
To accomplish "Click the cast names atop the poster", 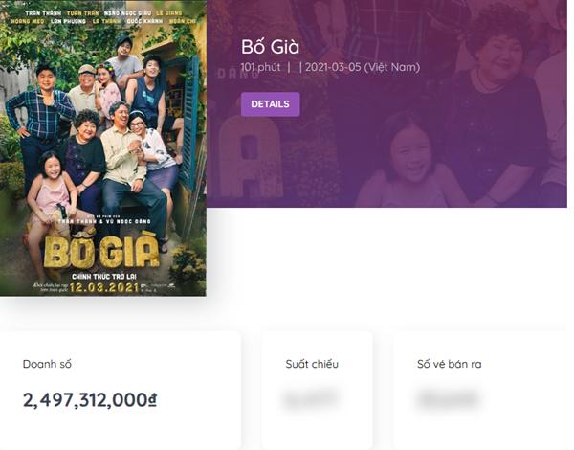I will [x=103, y=19].
